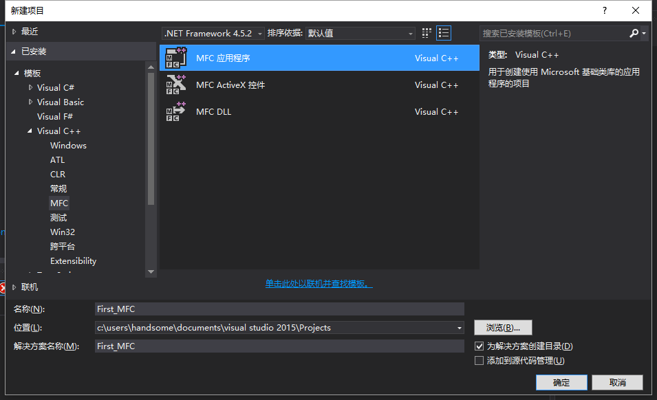
Task: Switch to small icons view
Action: click(427, 33)
